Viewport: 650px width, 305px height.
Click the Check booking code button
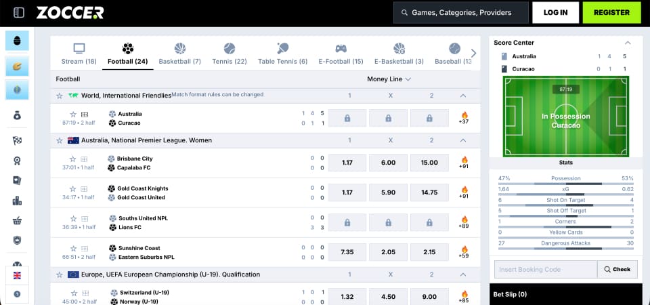point(617,269)
